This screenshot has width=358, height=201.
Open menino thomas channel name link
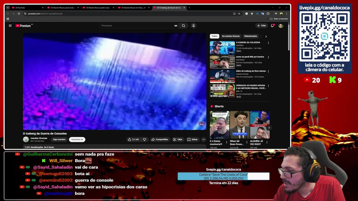pyautogui.click(x=39, y=138)
